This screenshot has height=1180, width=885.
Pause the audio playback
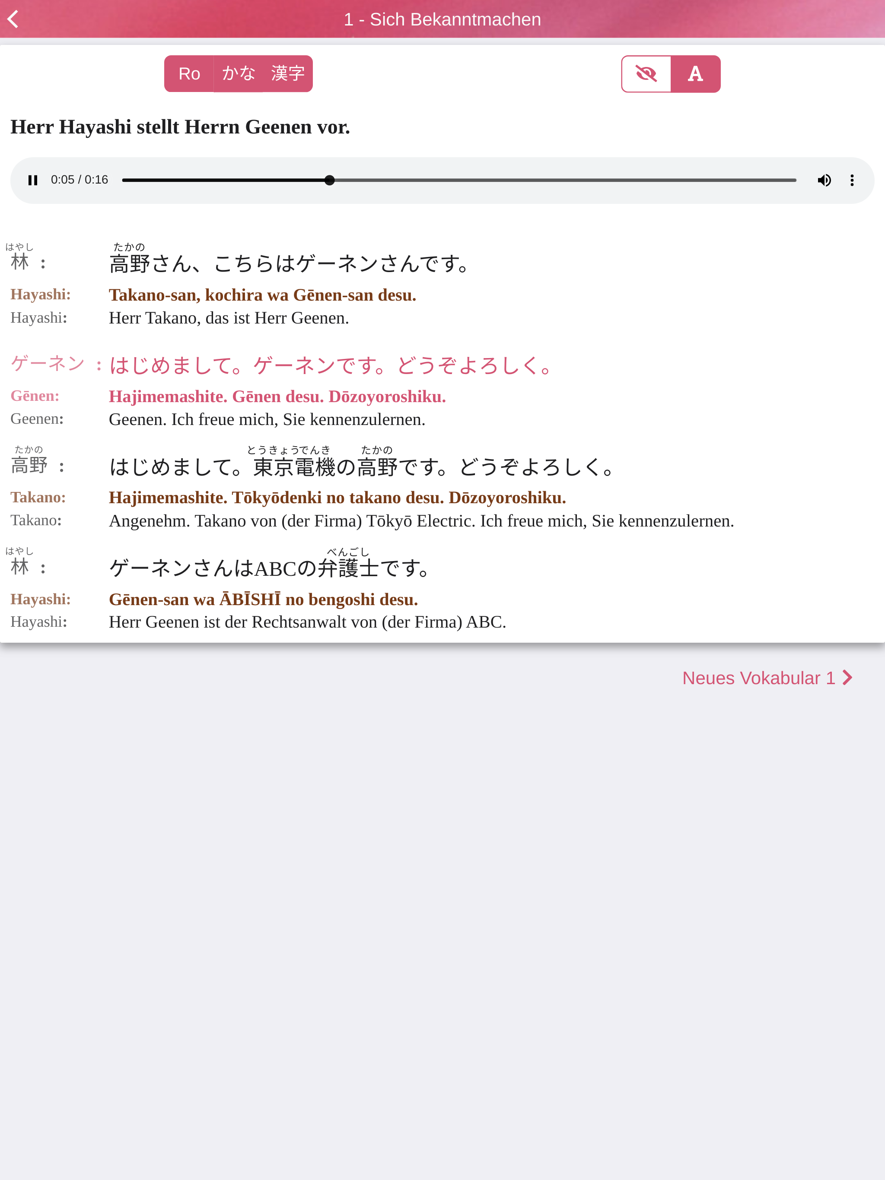coord(32,180)
